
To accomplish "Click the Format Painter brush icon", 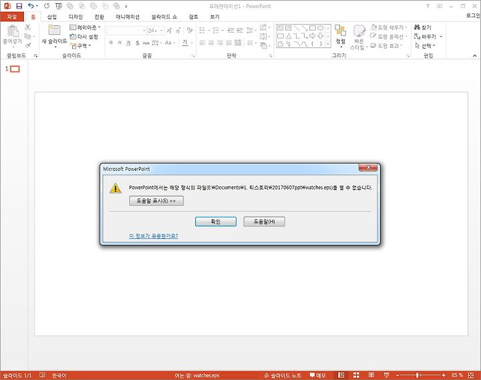I will (28, 45).
